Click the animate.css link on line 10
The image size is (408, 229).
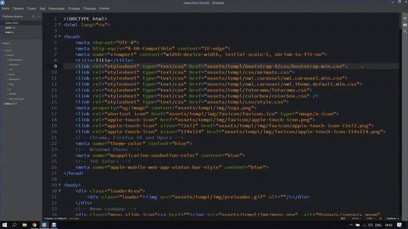249,72
